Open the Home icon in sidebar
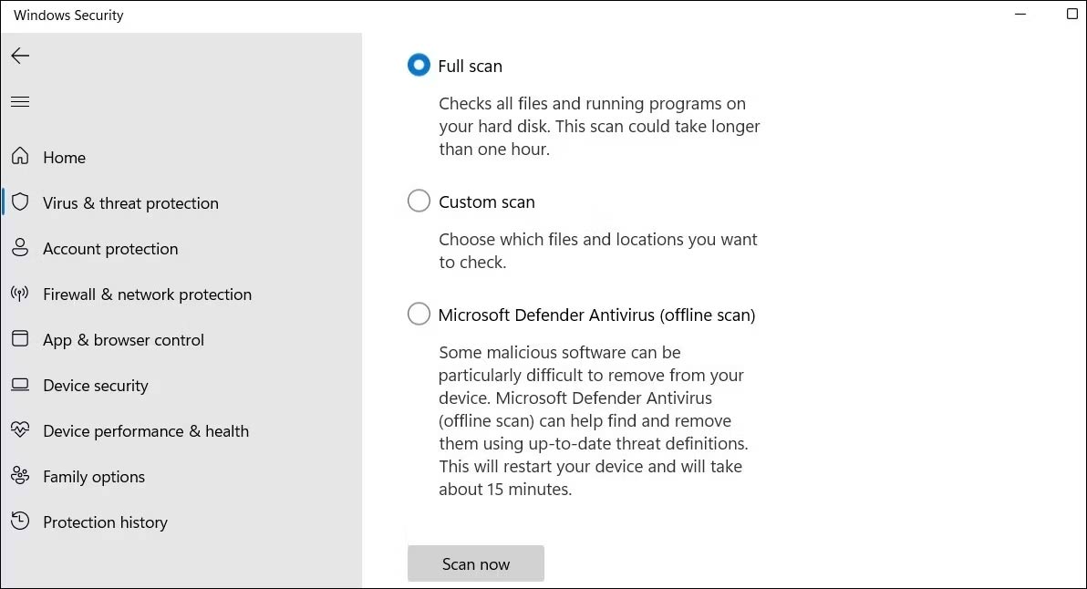 coord(20,157)
